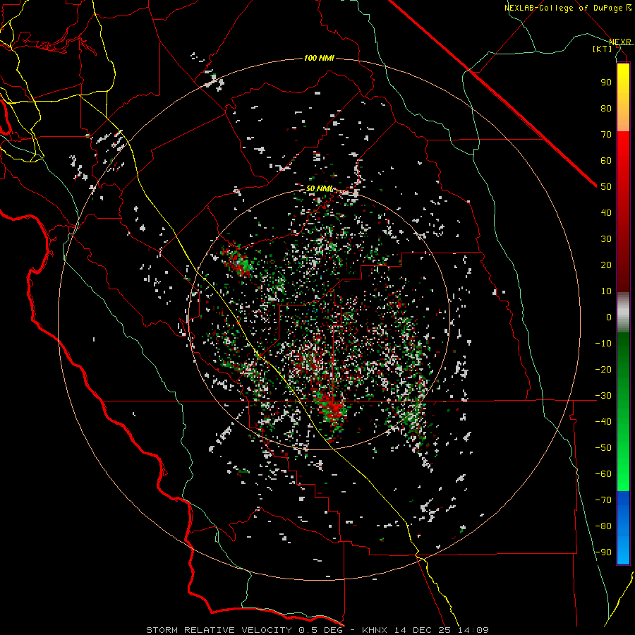Click the -50 value on the velocity scale

point(603,448)
